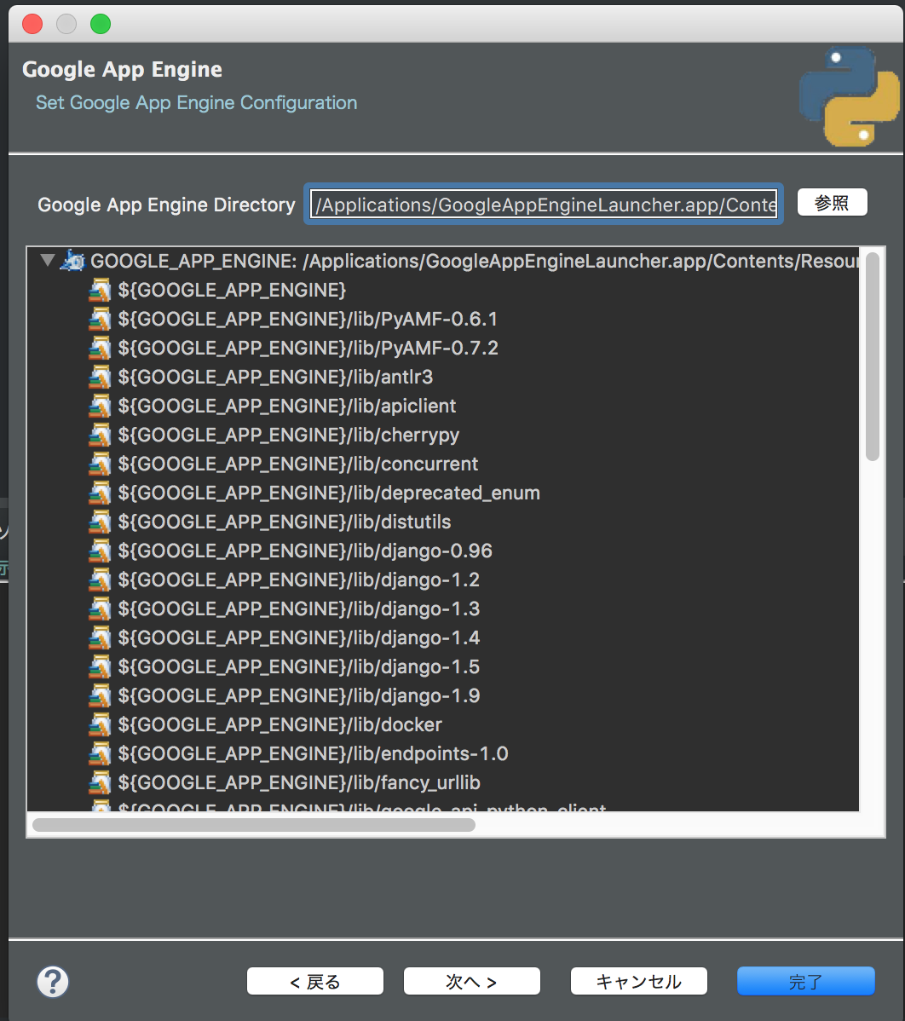Click library icon for lib/PyAMF-0.6.1
The width and height of the screenshot is (905, 1021).
(100, 319)
